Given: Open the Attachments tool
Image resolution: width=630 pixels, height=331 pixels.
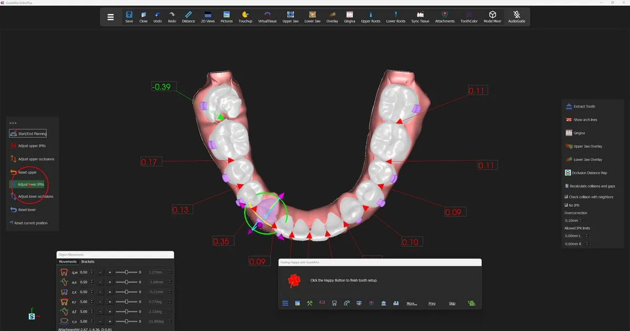Looking at the screenshot, I should pos(445,17).
